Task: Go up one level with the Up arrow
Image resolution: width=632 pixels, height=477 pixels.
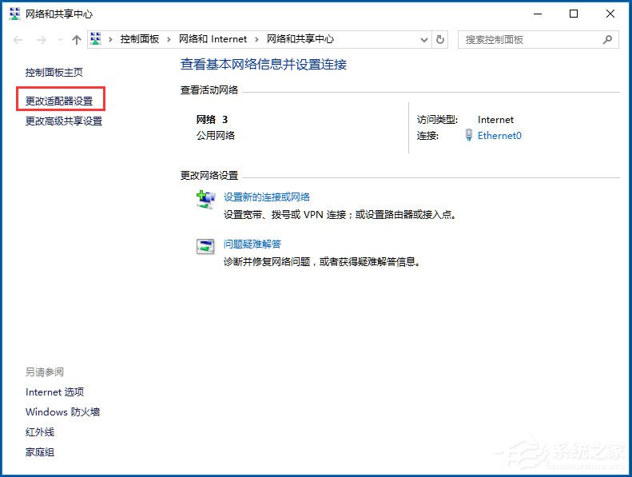Action: (77, 39)
